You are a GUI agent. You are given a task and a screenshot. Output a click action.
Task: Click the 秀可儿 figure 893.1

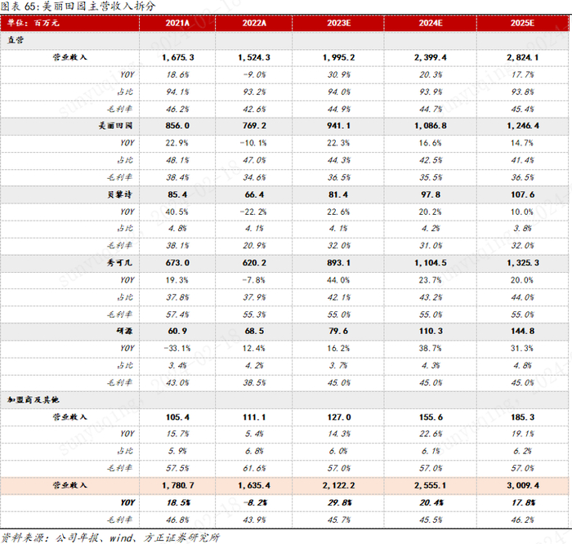(x=338, y=262)
